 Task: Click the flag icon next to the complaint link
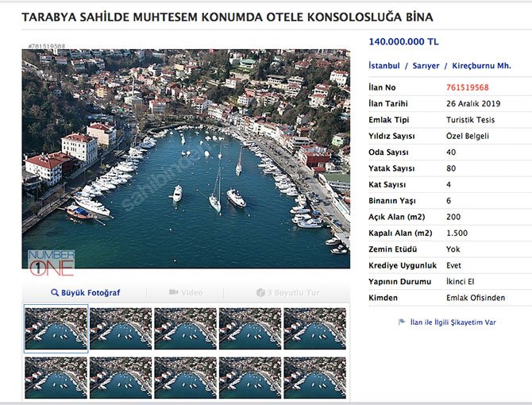click(402, 322)
